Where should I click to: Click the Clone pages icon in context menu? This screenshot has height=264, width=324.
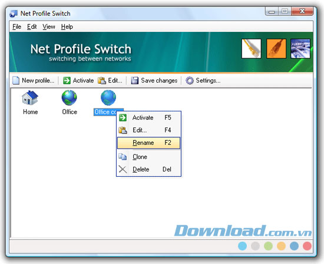[x=123, y=157]
